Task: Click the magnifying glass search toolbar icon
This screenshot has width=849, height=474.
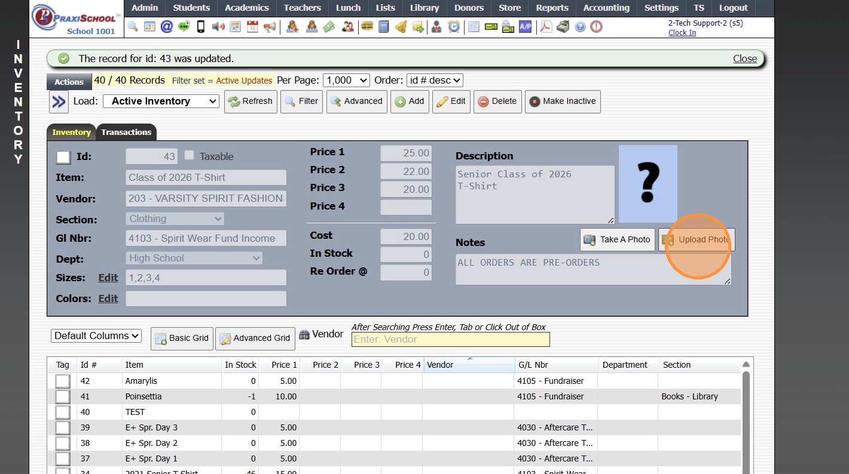Action: (132, 27)
